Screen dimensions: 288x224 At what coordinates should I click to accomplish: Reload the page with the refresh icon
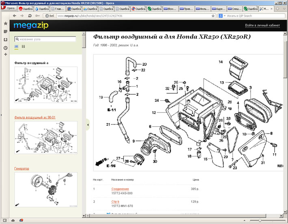(x=30, y=16)
